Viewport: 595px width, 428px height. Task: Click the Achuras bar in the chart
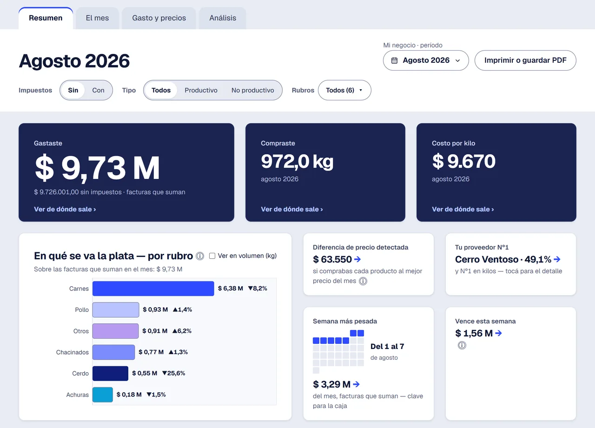(x=103, y=395)
